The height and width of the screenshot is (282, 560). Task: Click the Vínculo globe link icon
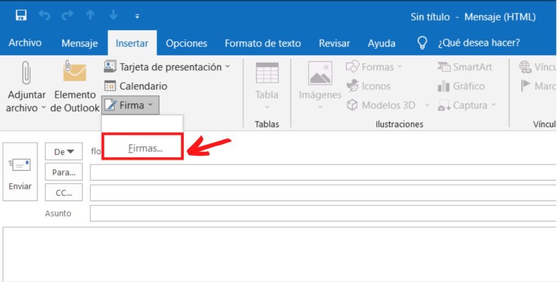coord(525,67)
